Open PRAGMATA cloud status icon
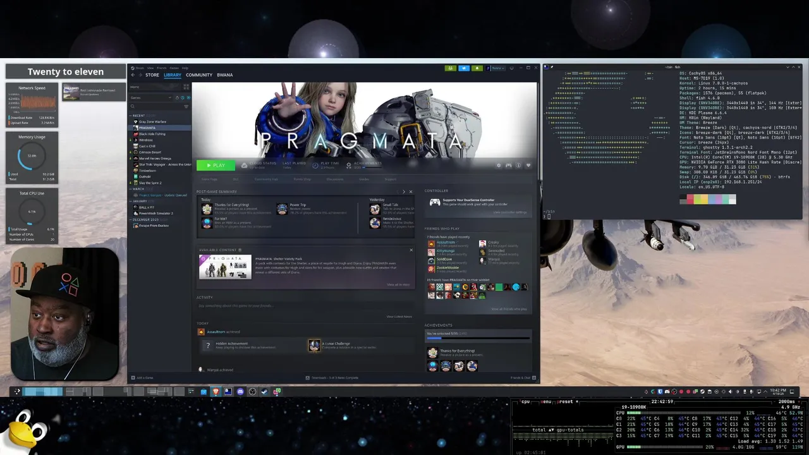Image resolution: width=809 pixels, height=455 pixels. click(x=245, y=166)
